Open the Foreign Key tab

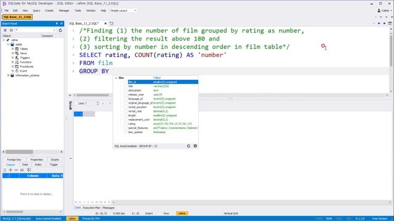pyautogui.click(x=14, y=160)
